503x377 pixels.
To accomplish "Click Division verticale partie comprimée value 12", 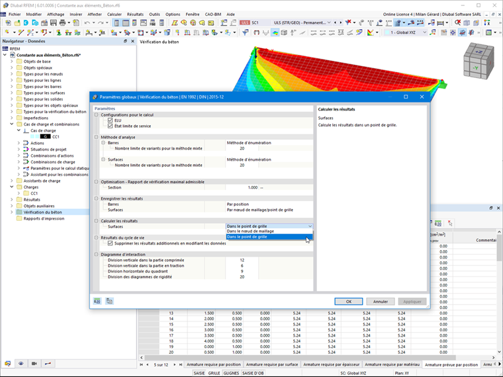I will point(242,261).
